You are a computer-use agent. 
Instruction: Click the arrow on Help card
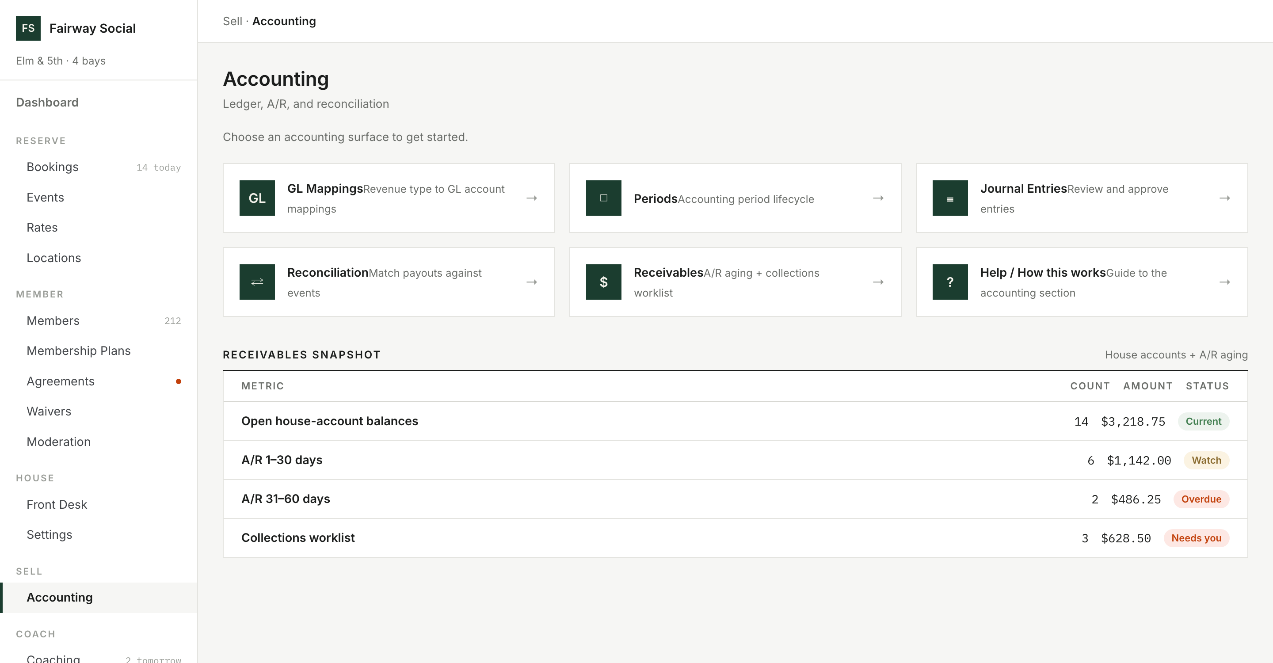pos(1224,282)
